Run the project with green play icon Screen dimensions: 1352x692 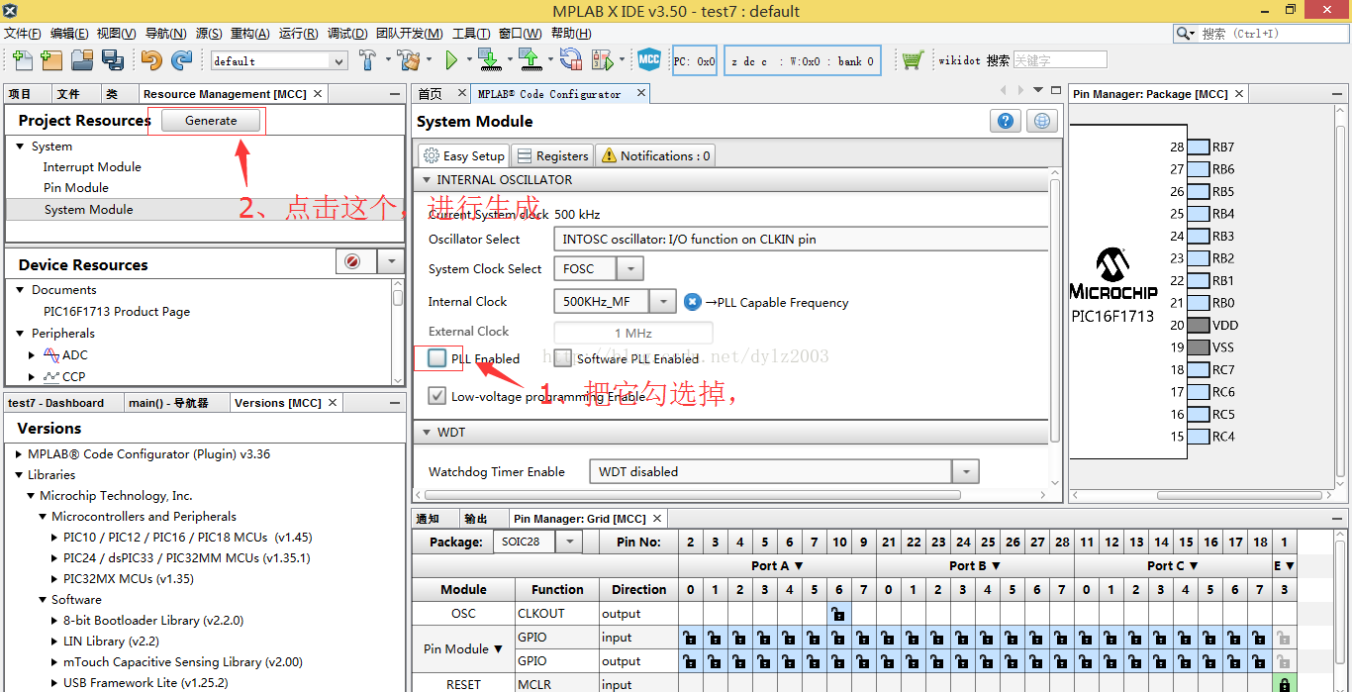point(451,60)
